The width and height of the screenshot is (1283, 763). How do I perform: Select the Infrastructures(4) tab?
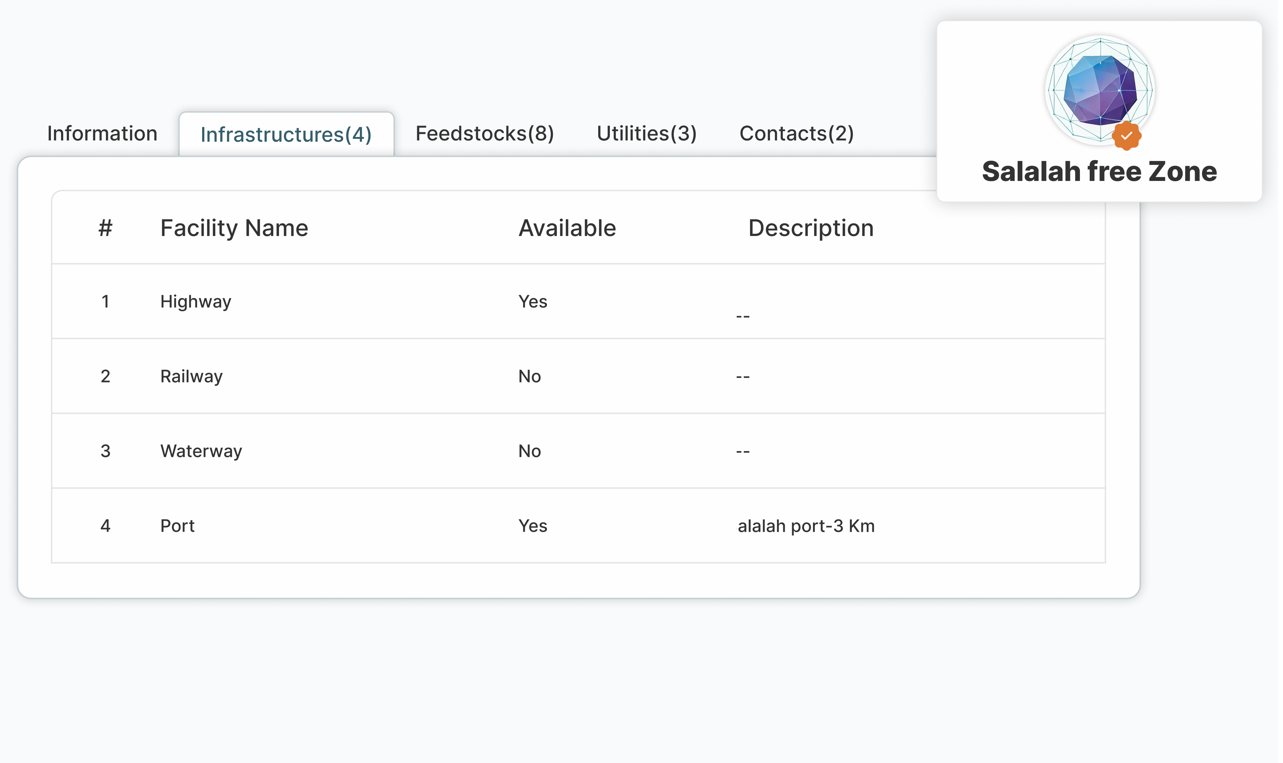coord(286,135)
